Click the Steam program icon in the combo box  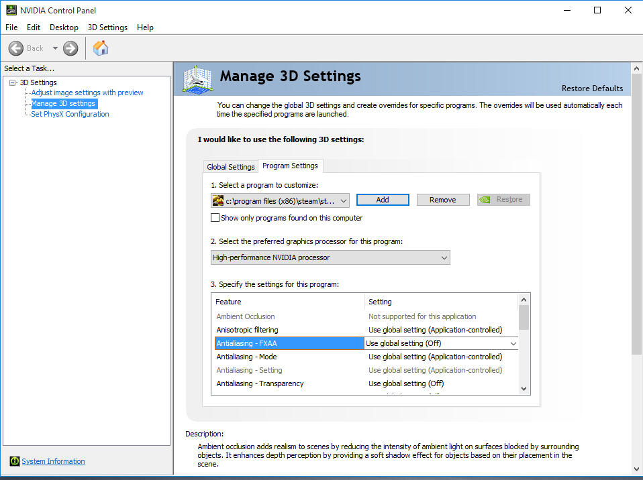[218, 200]
